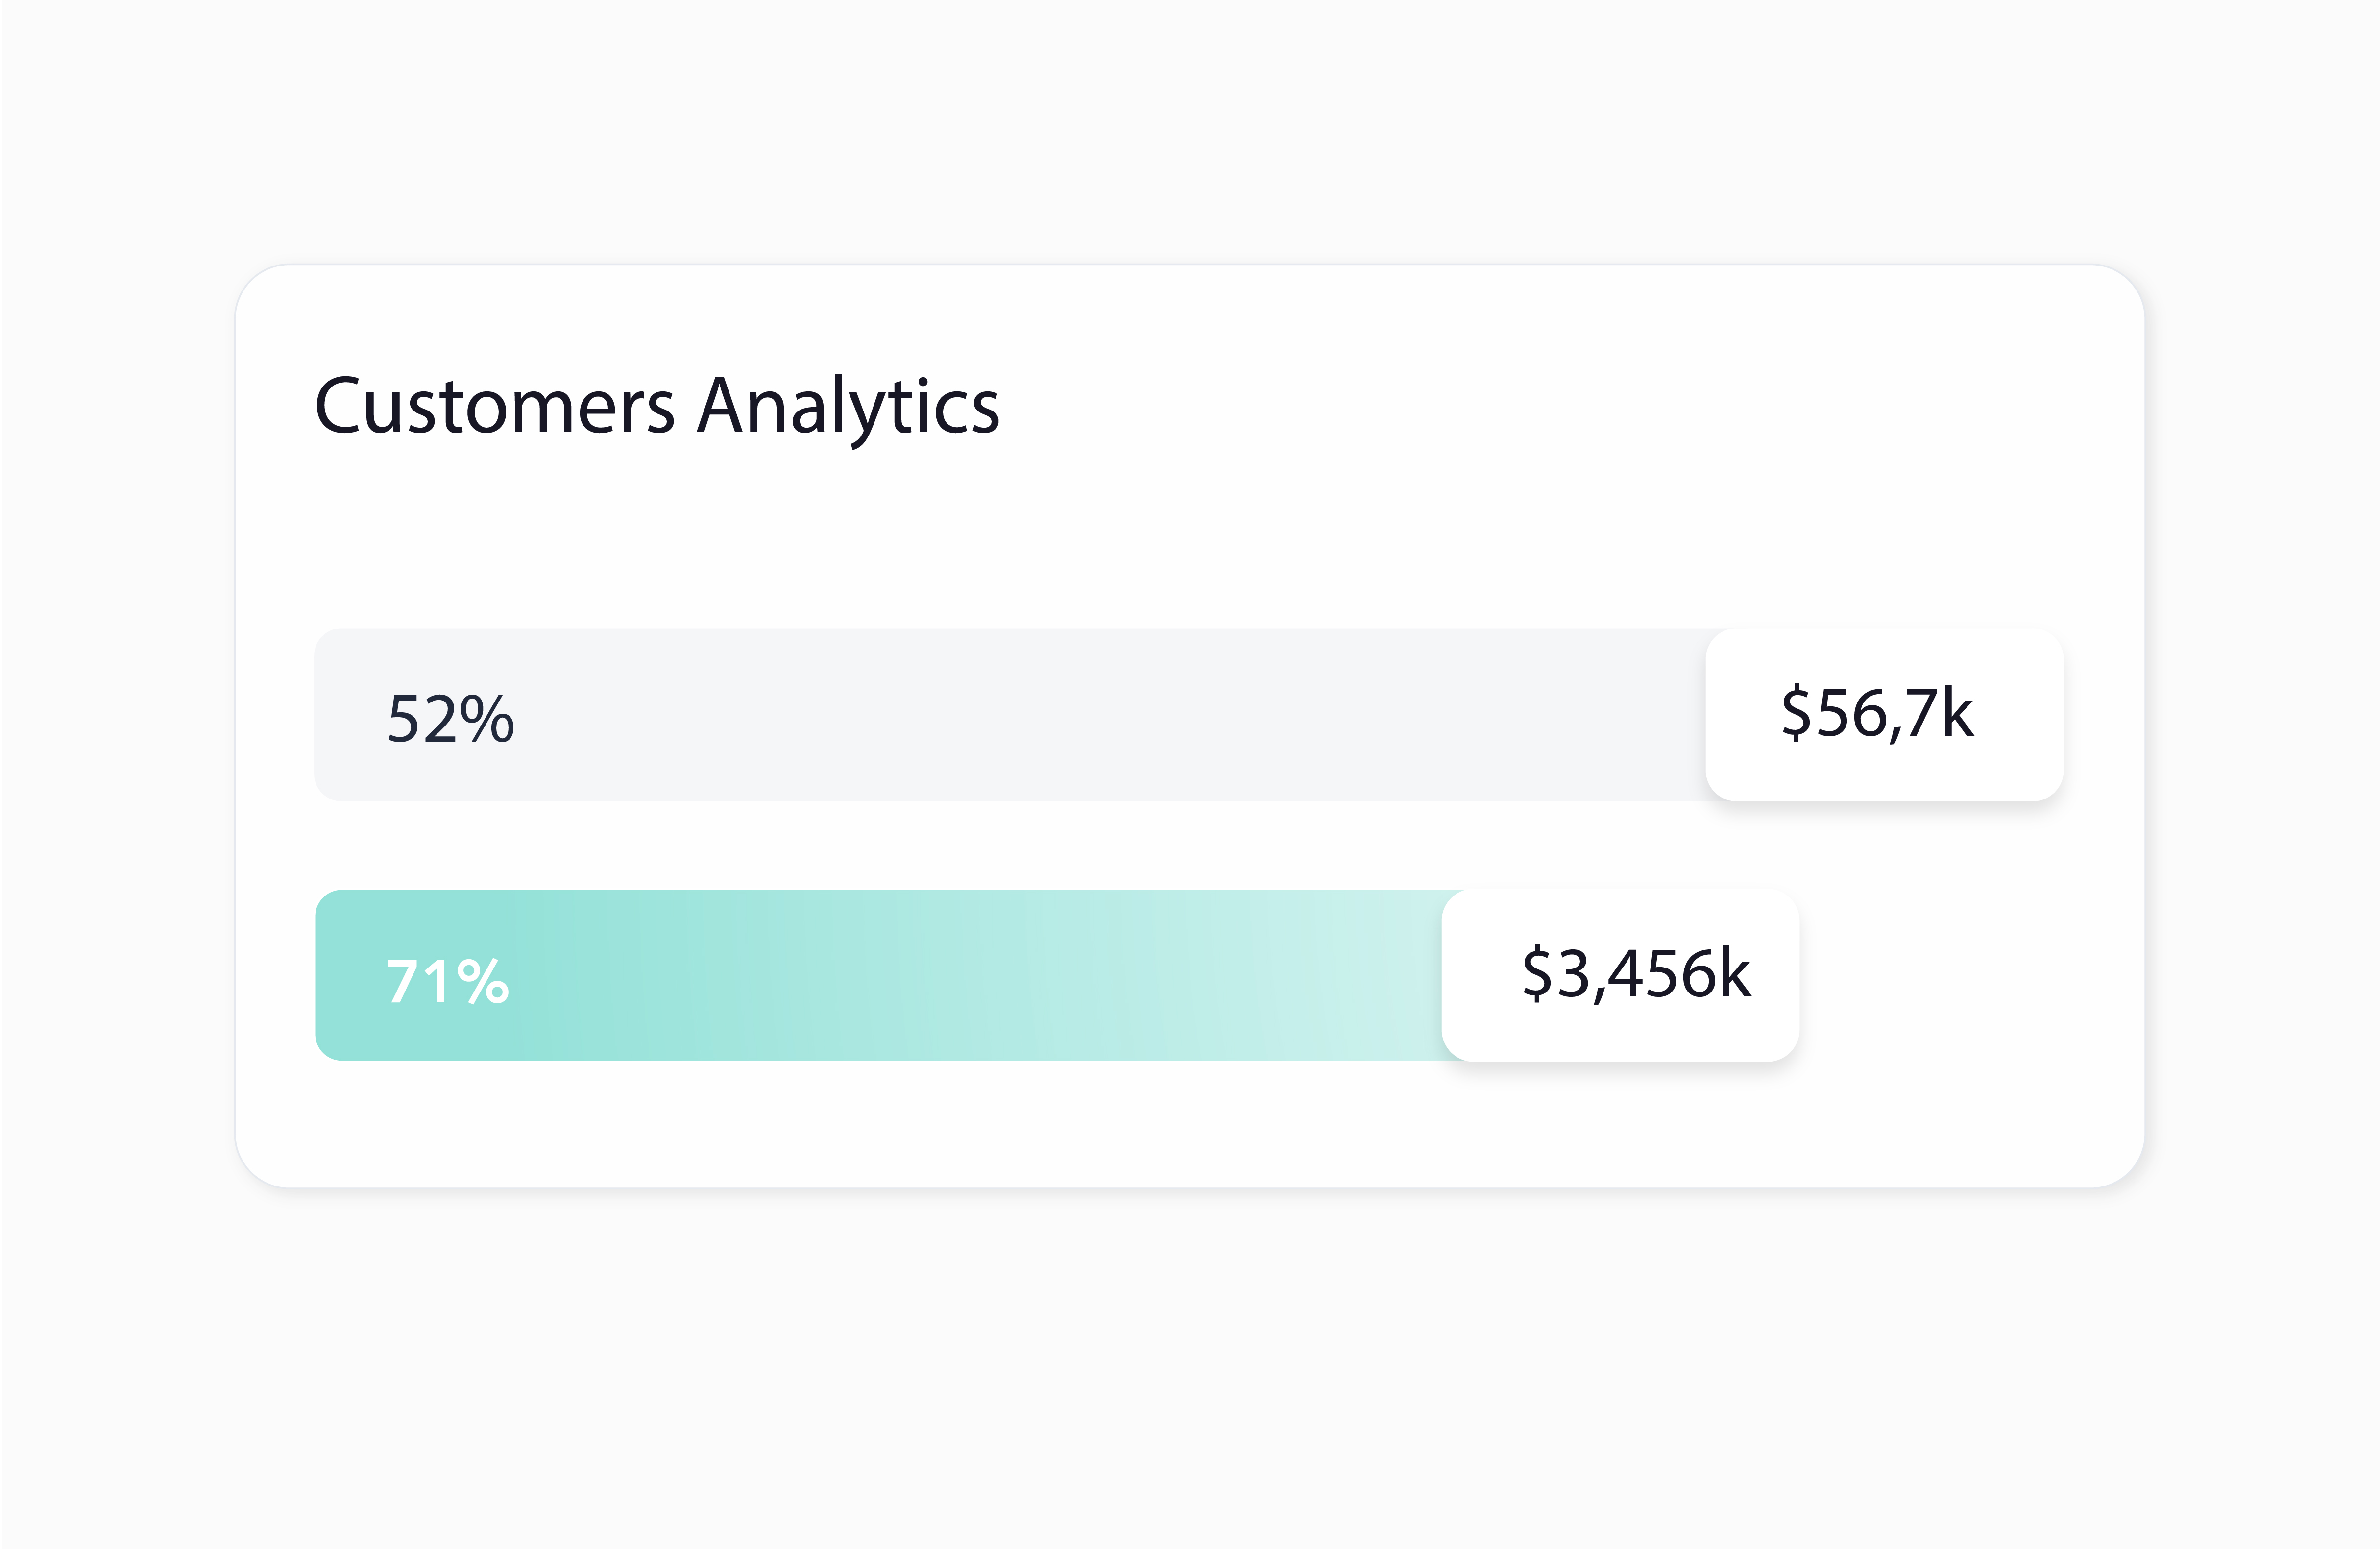Click the middle of the teal progress bar

pos(878,975)
